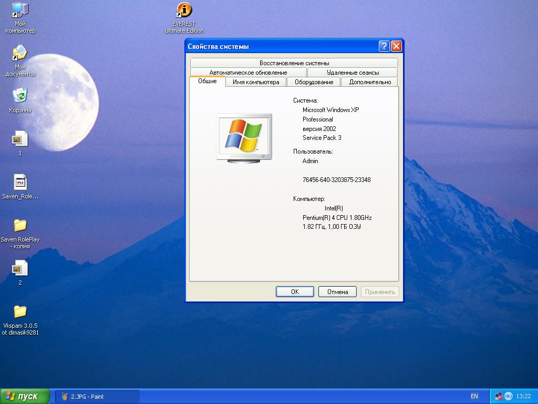This screenshot has height=404, width=538.
Task: Select the Дополнительно tab
Action: pyautogui.click(x=370, y=82)
